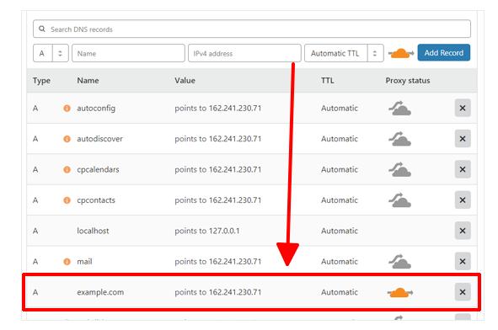The image size is (498, 330).
Task: Delete the autodiscover record with X
Action: [x=463, y=139]
